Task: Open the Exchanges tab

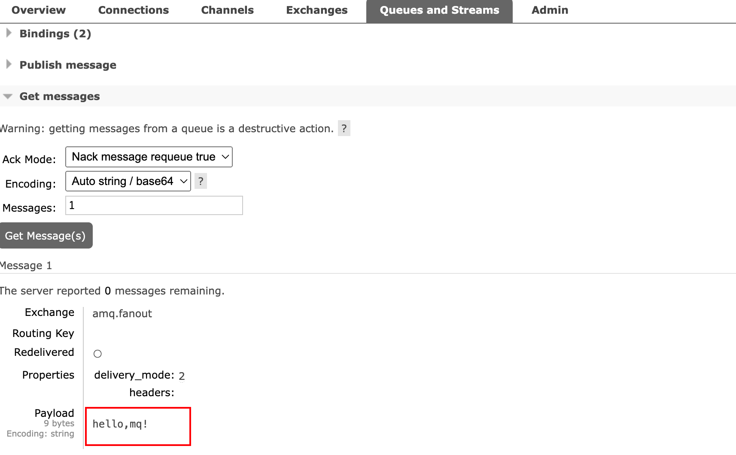Action: click(316, 10)
